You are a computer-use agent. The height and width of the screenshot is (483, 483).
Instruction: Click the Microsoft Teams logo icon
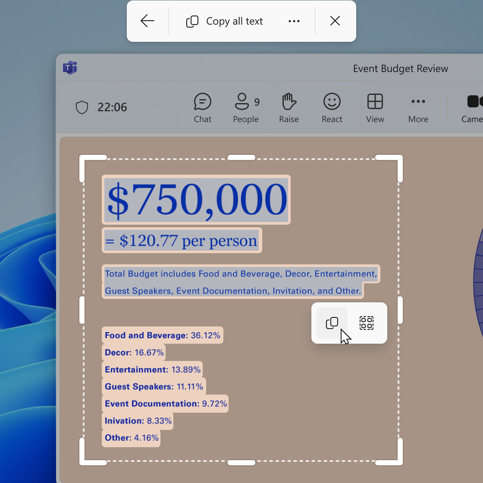(70, 68)
